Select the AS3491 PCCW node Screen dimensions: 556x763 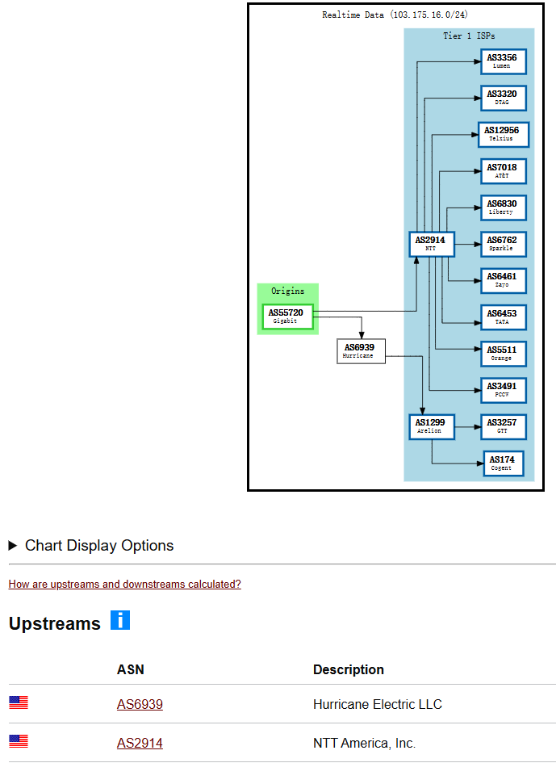tap(504, 390)
